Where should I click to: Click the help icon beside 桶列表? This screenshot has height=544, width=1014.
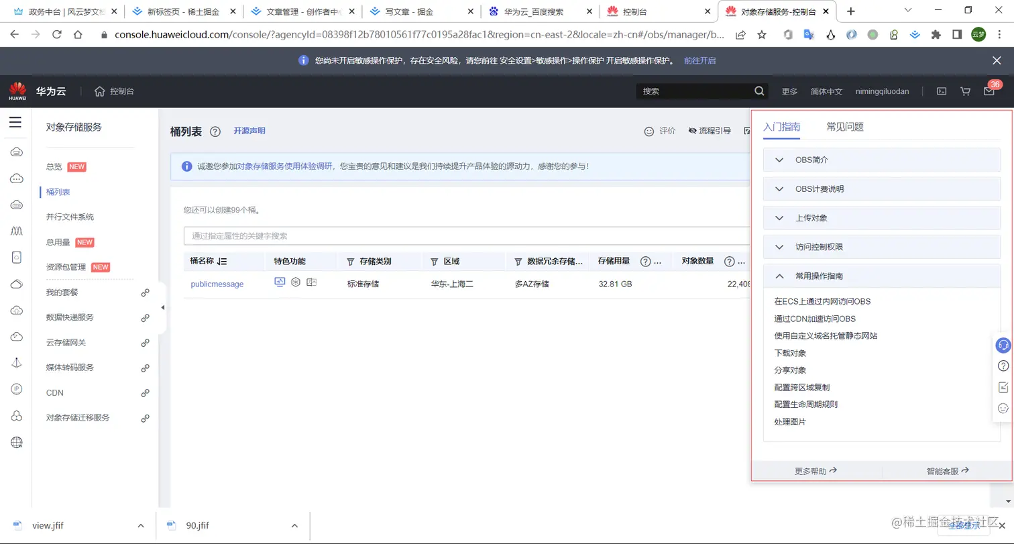[215, 131]
